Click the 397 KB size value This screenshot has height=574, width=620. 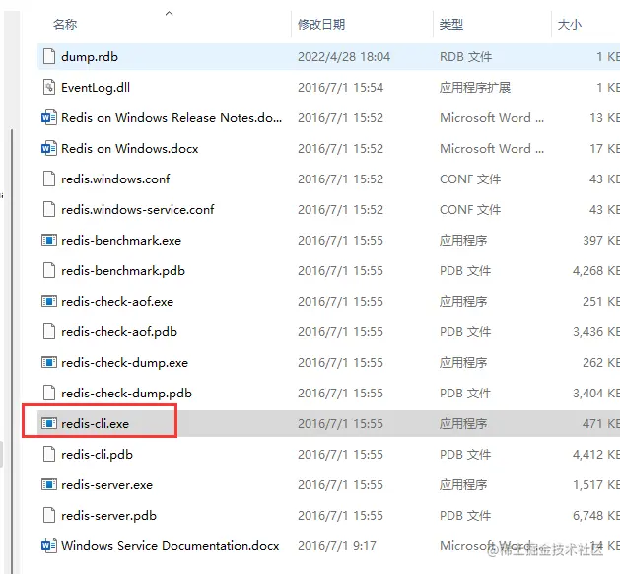click(x=601, y=241)
